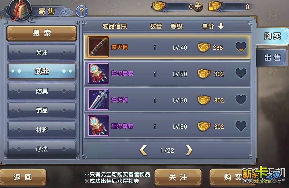Open the 搜索 search button
Screen dimensions: 289x188
pos(42,33)
